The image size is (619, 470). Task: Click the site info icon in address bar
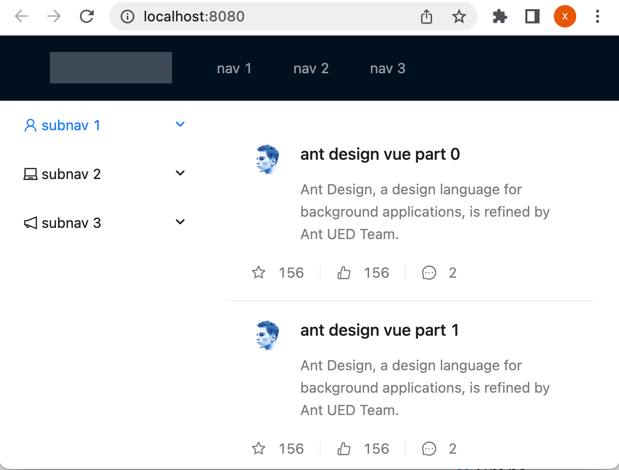pos(127,17)
